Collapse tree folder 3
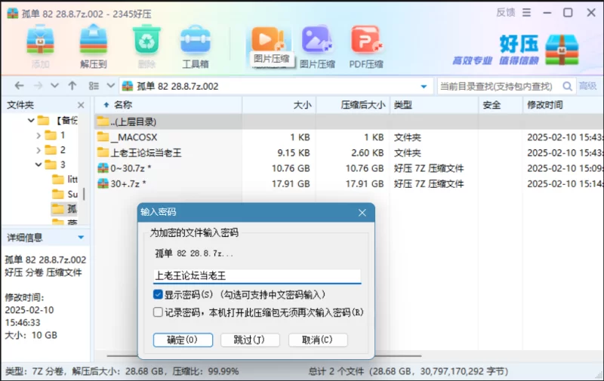 [x=39, y=164]
